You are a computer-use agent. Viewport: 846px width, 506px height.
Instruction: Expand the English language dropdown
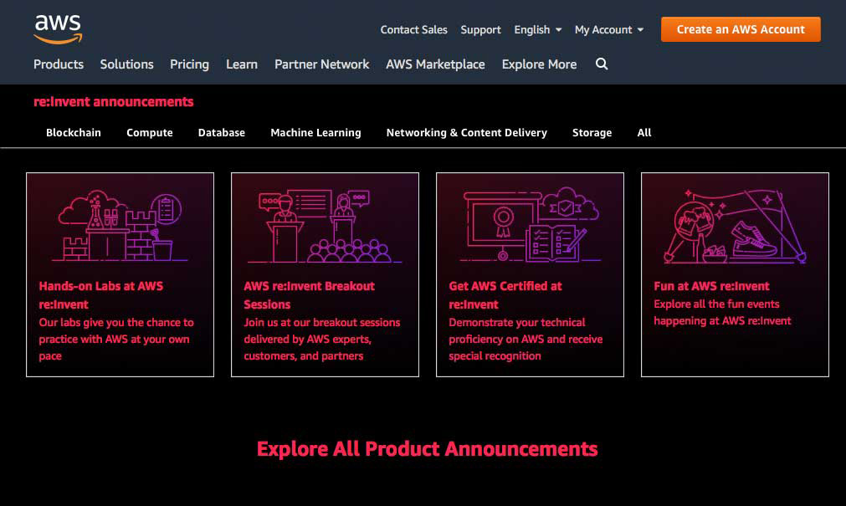(x=538, y=29)
